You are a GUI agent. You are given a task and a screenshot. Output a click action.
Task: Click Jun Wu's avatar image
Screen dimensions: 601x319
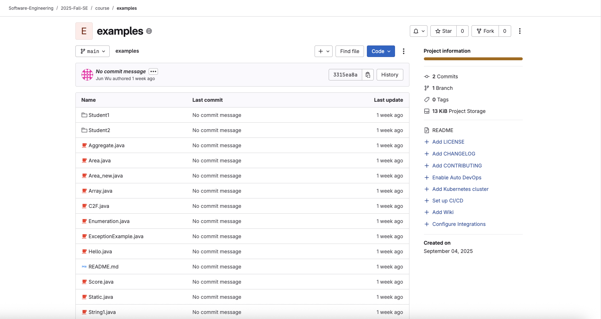click(87, 75)
